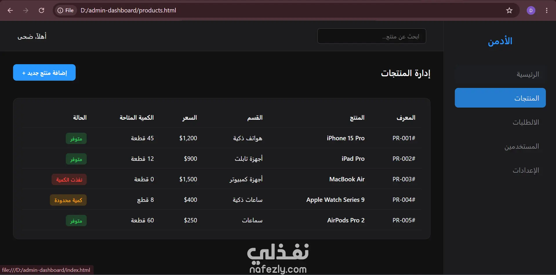Select المنتجات in the sidebar
This screenshot has width=556, height=275.
(x=500, y=98)
